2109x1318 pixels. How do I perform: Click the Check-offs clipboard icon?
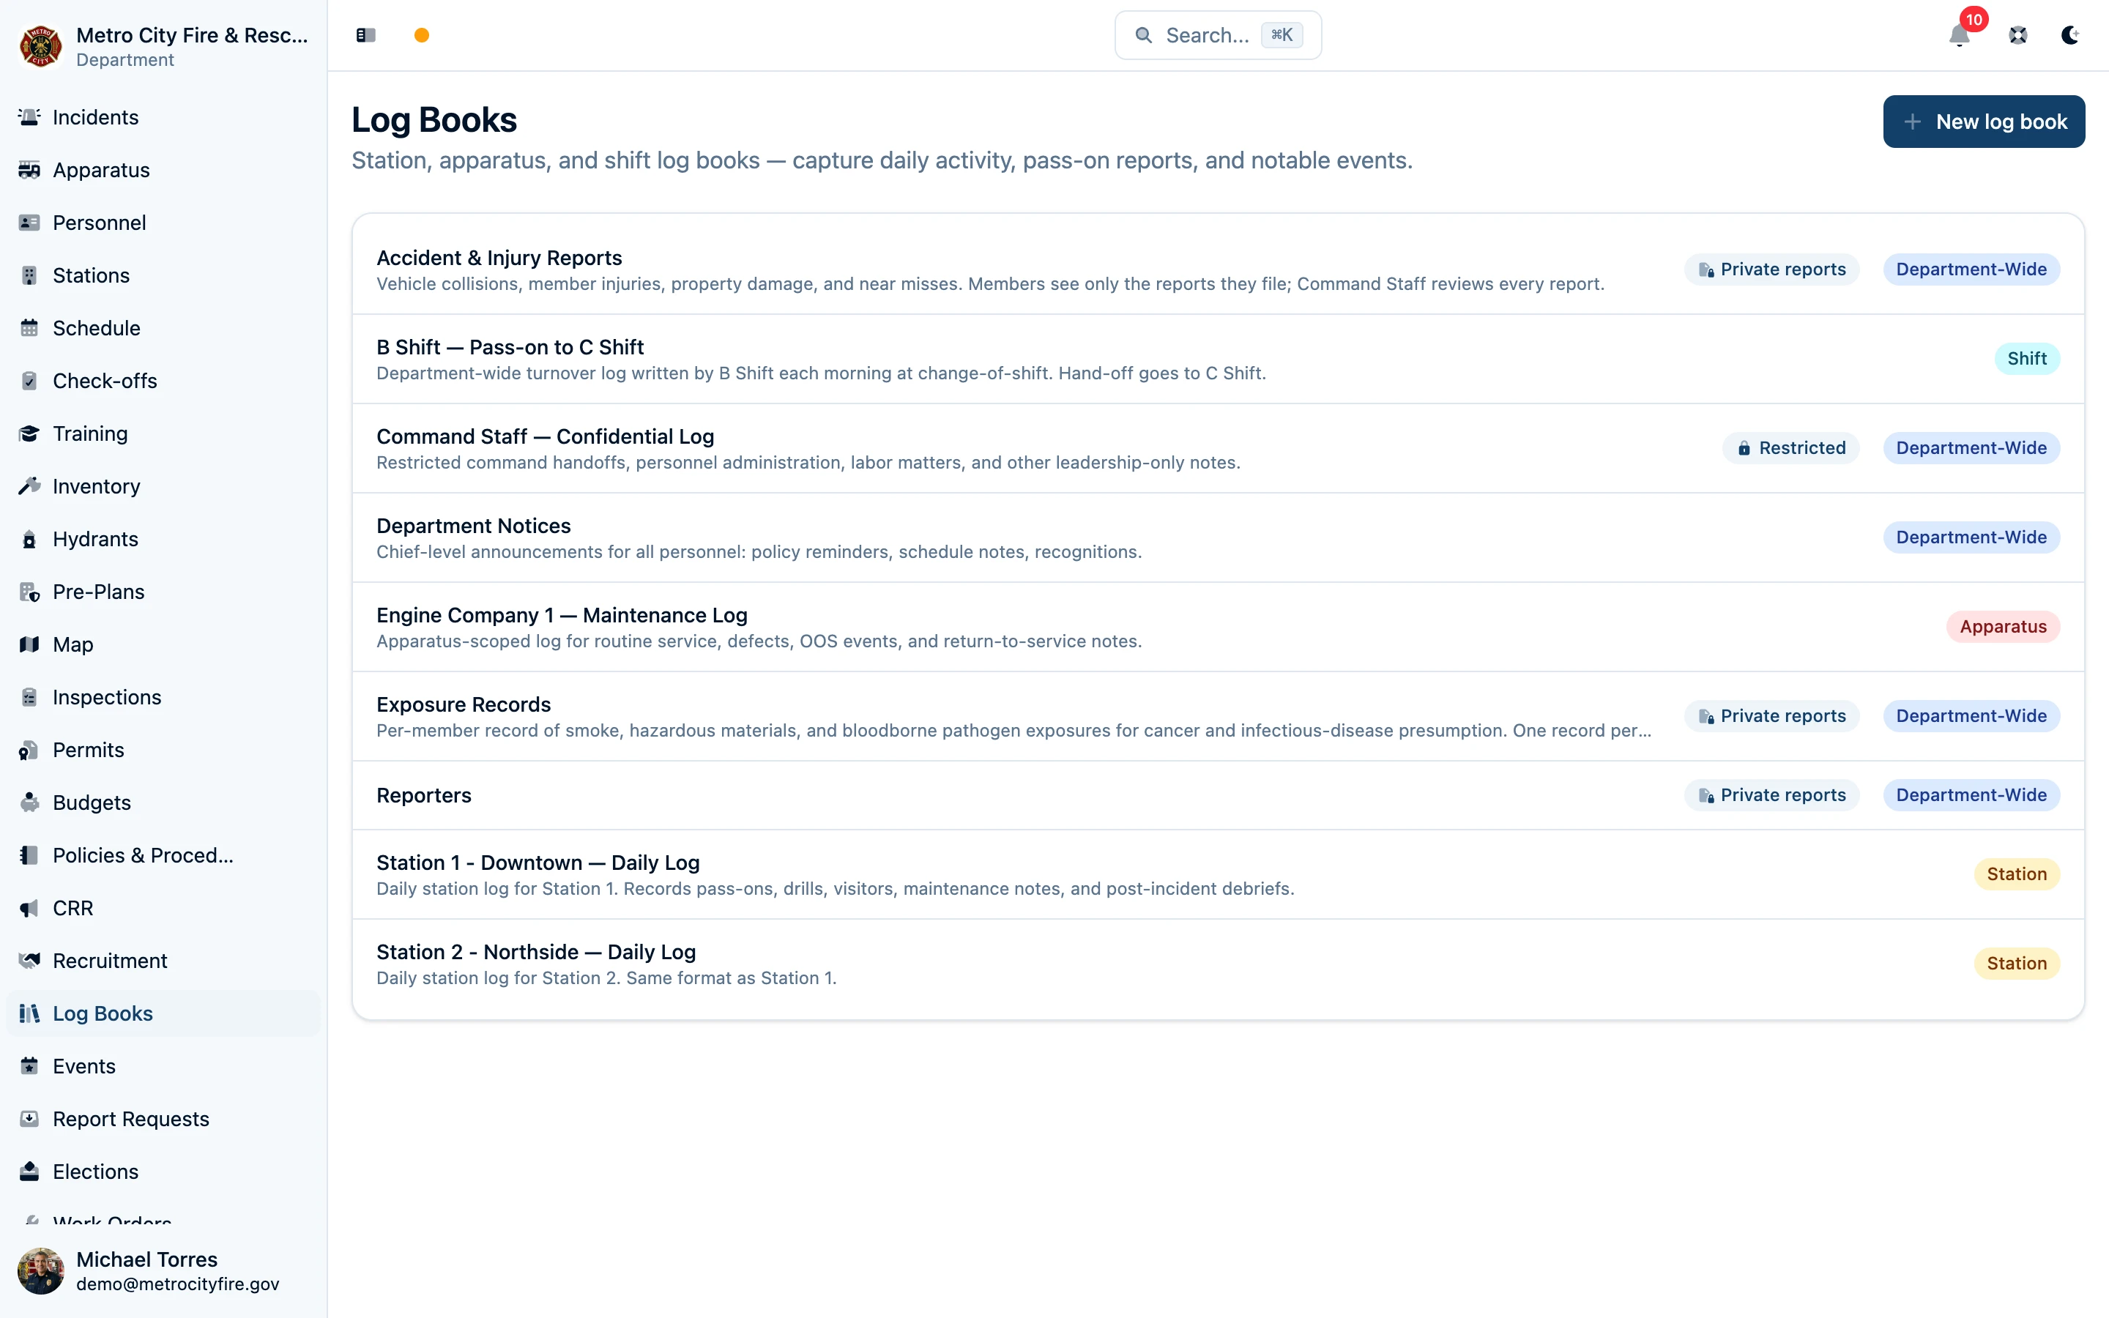point(29,381)
